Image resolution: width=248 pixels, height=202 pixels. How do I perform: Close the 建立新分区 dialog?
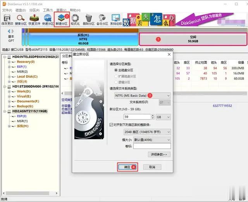coord(169,54)
